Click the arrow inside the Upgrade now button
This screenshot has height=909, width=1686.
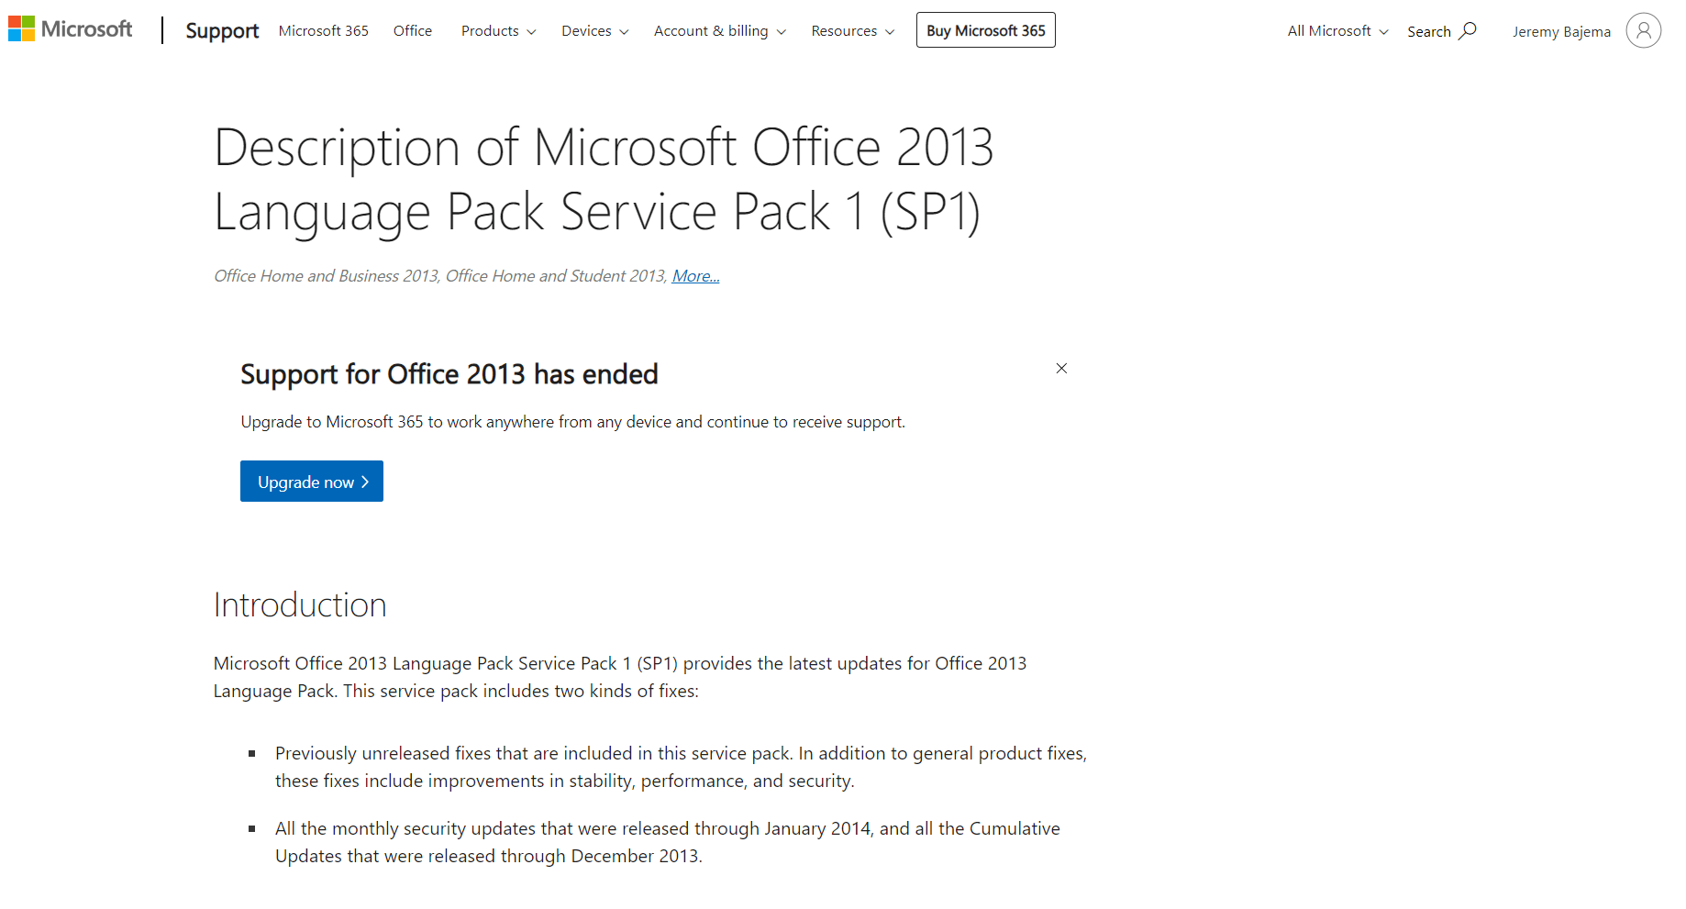tap(367, 481)
